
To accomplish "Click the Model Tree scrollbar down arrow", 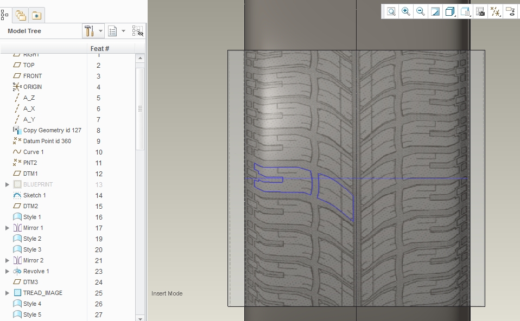I will (x=140, y=318).
